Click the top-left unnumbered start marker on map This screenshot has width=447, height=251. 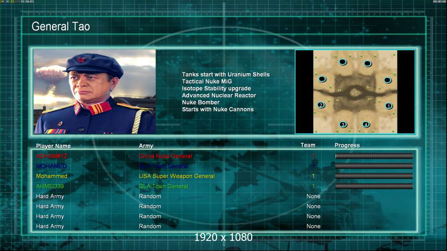tap(343, 61)
